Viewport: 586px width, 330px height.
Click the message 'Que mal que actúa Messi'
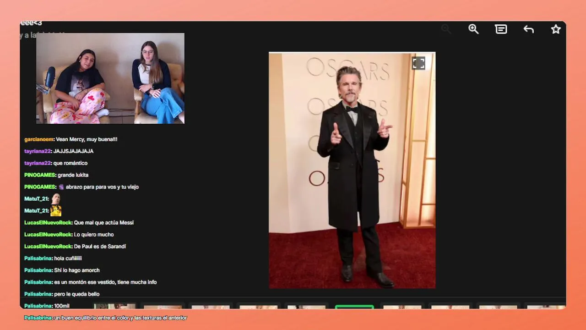tap(104, 223)
